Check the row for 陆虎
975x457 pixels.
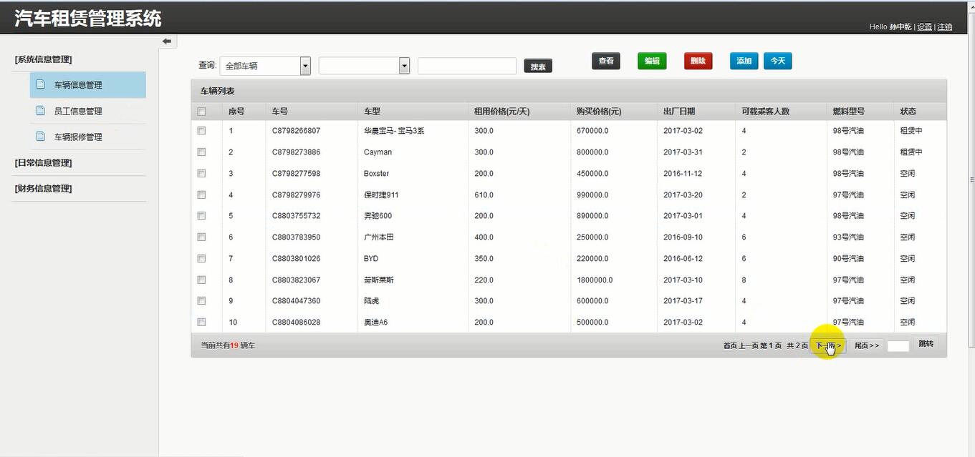(x=201, y=300)
